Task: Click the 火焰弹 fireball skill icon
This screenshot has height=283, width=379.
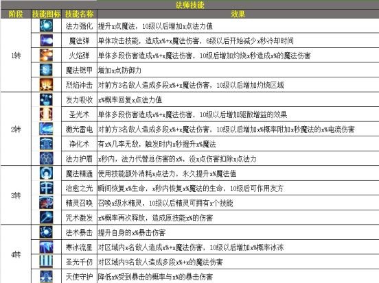Action: pyautogui.click(x=46, y=55)
